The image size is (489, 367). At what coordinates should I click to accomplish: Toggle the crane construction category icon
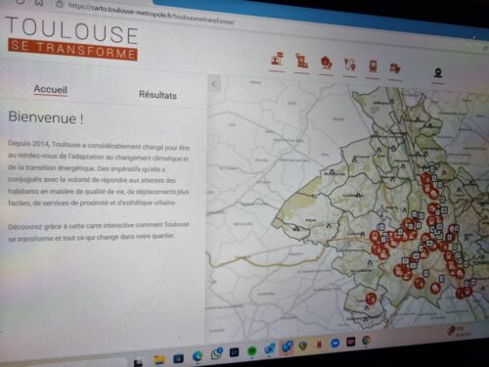coord(301,61)
